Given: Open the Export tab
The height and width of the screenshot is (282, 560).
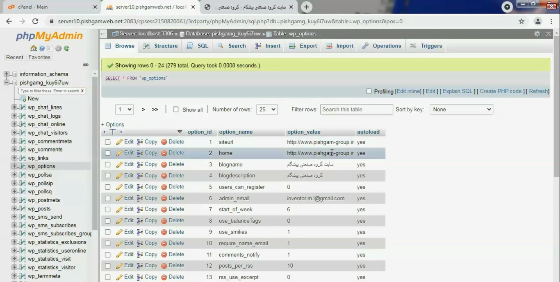Looking at the screenshot, I should (303, 46).
